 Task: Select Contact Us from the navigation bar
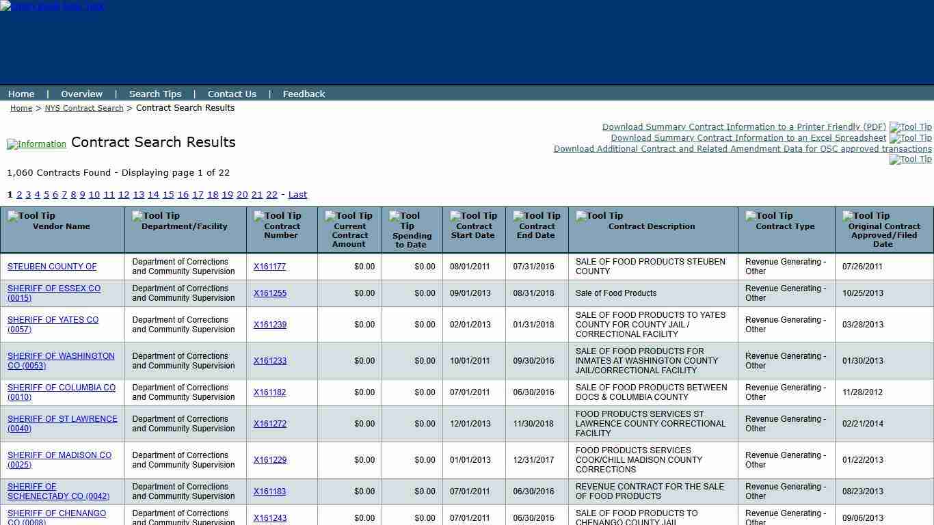tap(232, 94)
